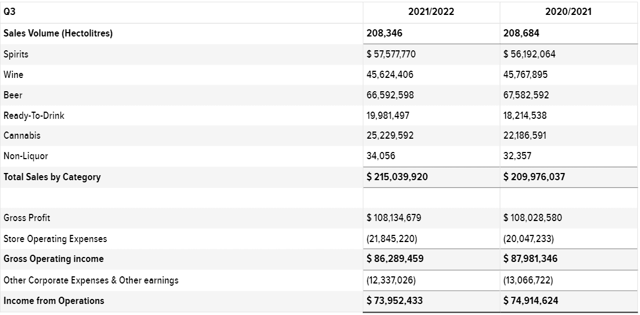Select the Store Operating Expenses row label
This screenshot has width=640, height=315.
(x=55, y=239)
